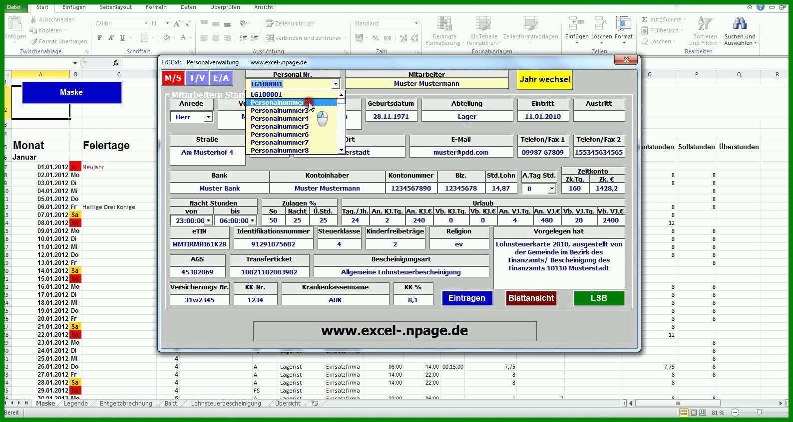Click the Ausschneiden scissors icon

pyautogui.click(x=33, y=19)
